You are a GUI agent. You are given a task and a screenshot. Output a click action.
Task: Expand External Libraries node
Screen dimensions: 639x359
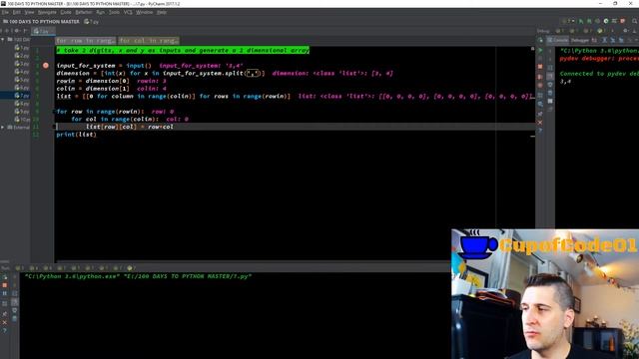3,128
